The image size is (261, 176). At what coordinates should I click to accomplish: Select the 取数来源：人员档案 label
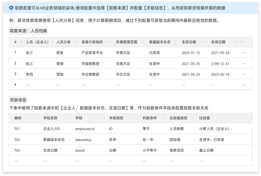point(28,31)
